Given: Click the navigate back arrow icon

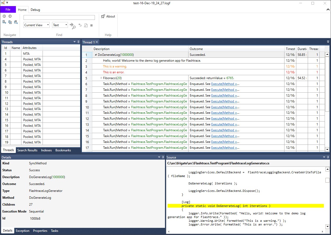Looking at the screenshot, I should click(x=4, y=16).
